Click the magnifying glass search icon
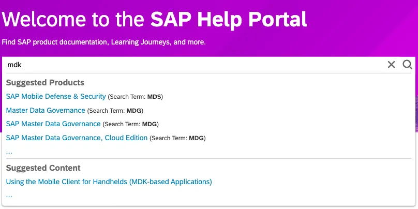 point(407,65)
